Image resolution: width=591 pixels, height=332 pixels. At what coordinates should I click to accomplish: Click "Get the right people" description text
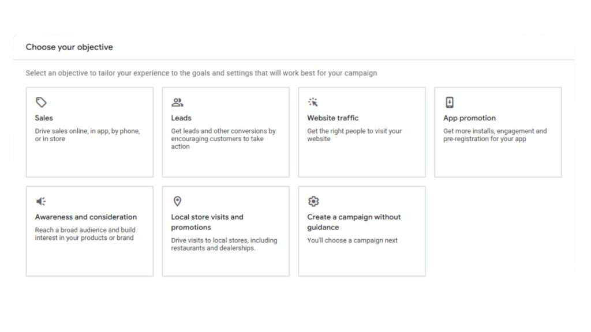[x=354, y=135]
